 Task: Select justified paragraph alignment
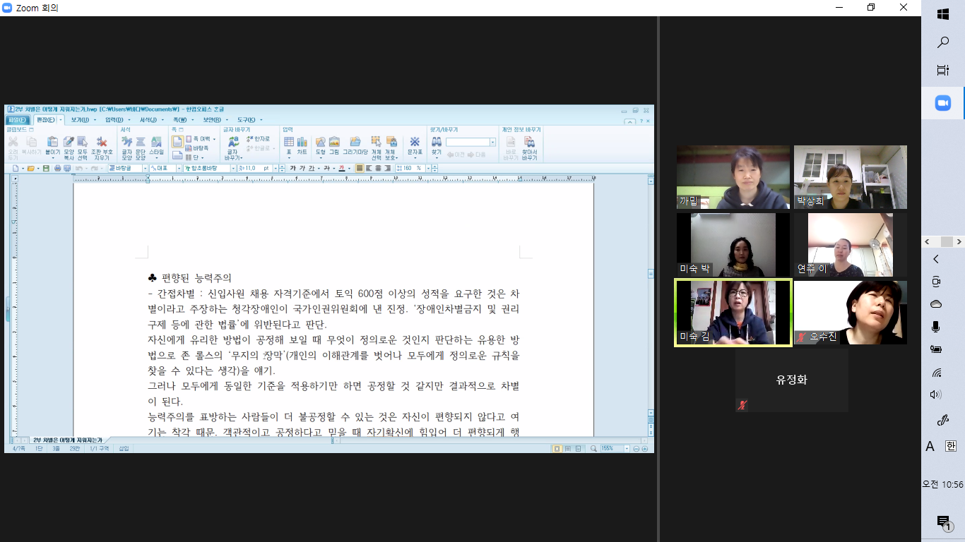360,169
